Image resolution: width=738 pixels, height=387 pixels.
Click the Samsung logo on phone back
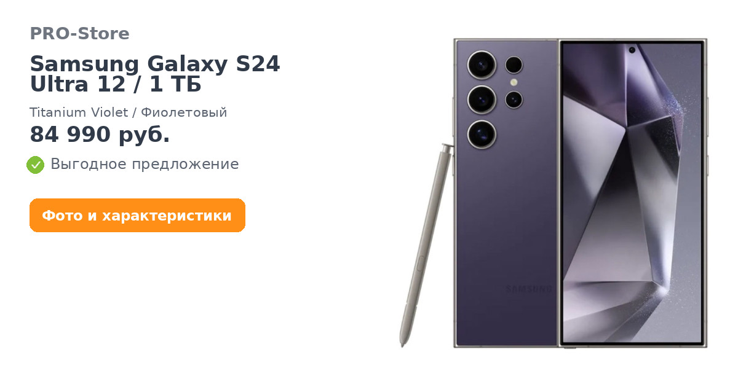click(529, 289)
